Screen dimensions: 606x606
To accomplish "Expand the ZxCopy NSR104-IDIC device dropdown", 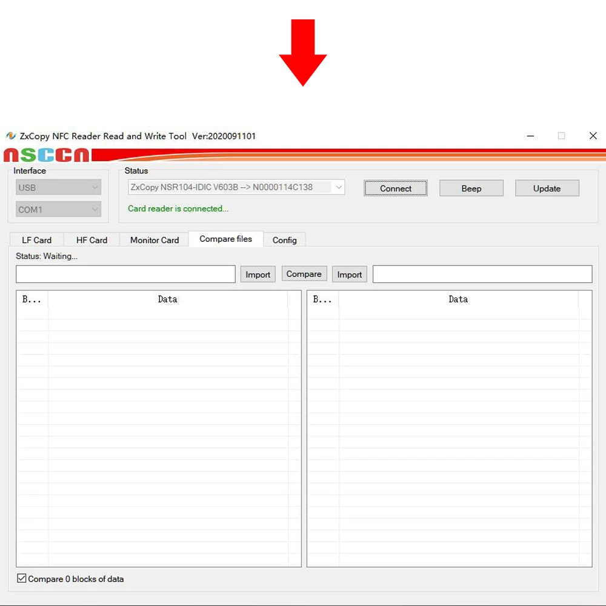I will click(236, 187).
